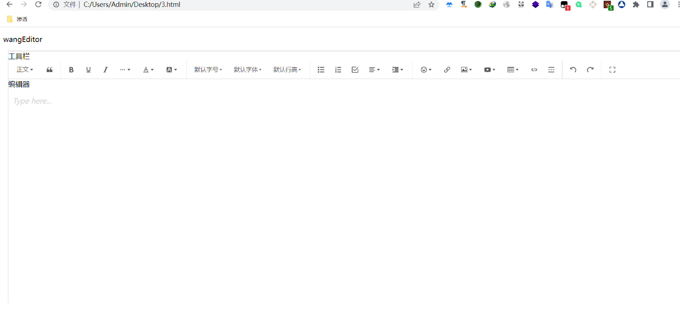Select the 编辑器 label text
Screen dimensions: 680x335
(x=19, y=84)
